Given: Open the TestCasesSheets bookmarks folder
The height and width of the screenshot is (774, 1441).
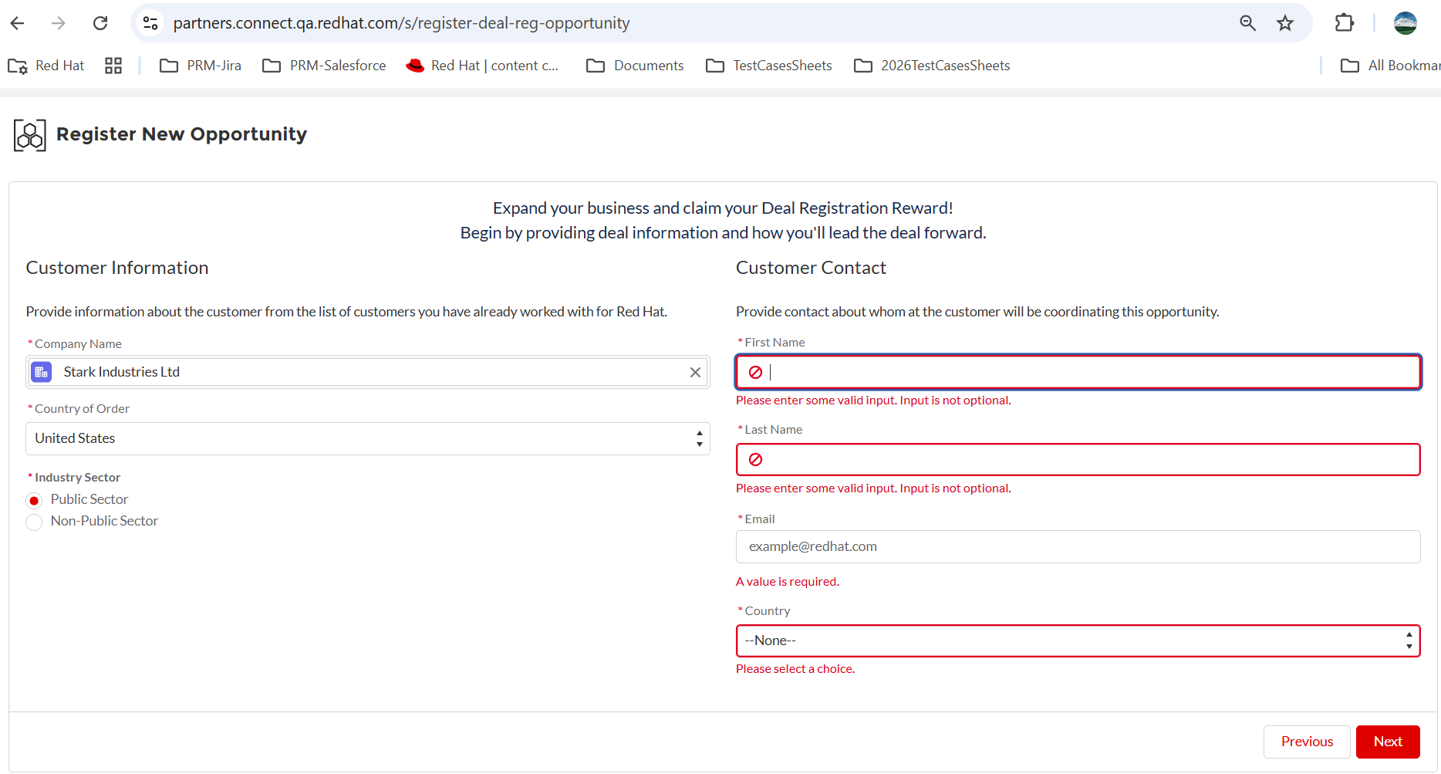Looking at the screenshot, I should coord(769,66).
